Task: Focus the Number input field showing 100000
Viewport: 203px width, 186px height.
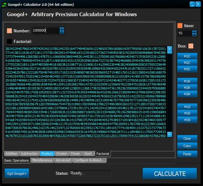Action: tap(46, 30)
